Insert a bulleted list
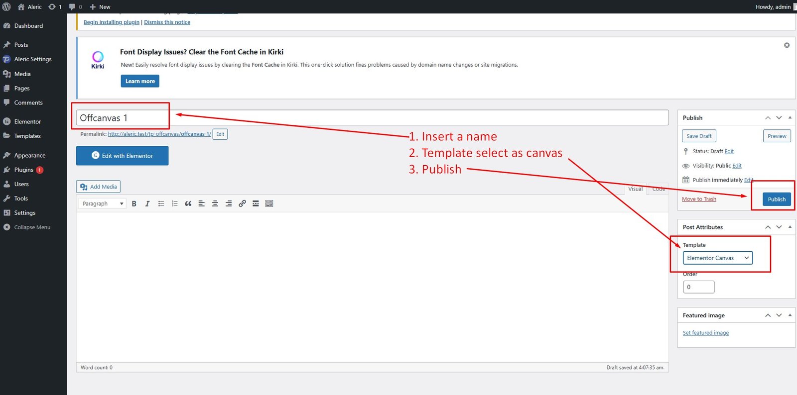 161,203
